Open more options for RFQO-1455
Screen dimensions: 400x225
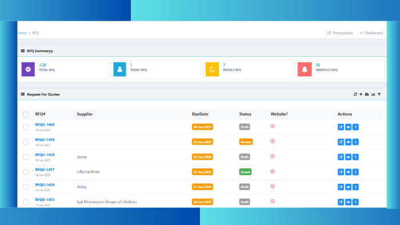coord(355,202)
